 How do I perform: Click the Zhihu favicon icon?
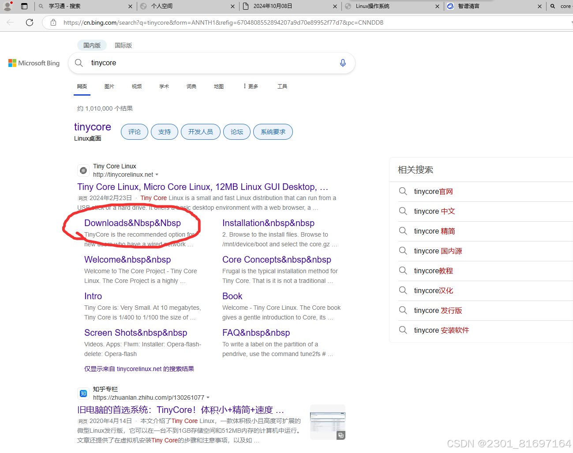83,394
